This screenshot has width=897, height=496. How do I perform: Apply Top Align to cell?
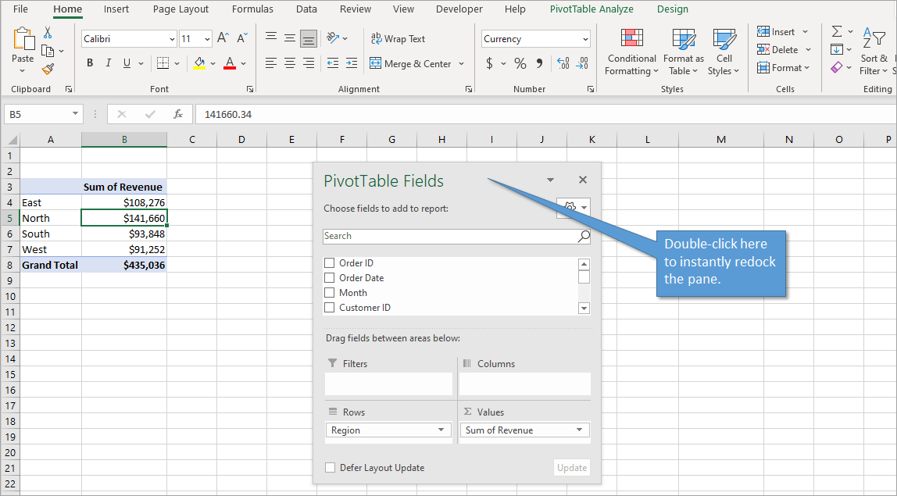coord(271,38)
